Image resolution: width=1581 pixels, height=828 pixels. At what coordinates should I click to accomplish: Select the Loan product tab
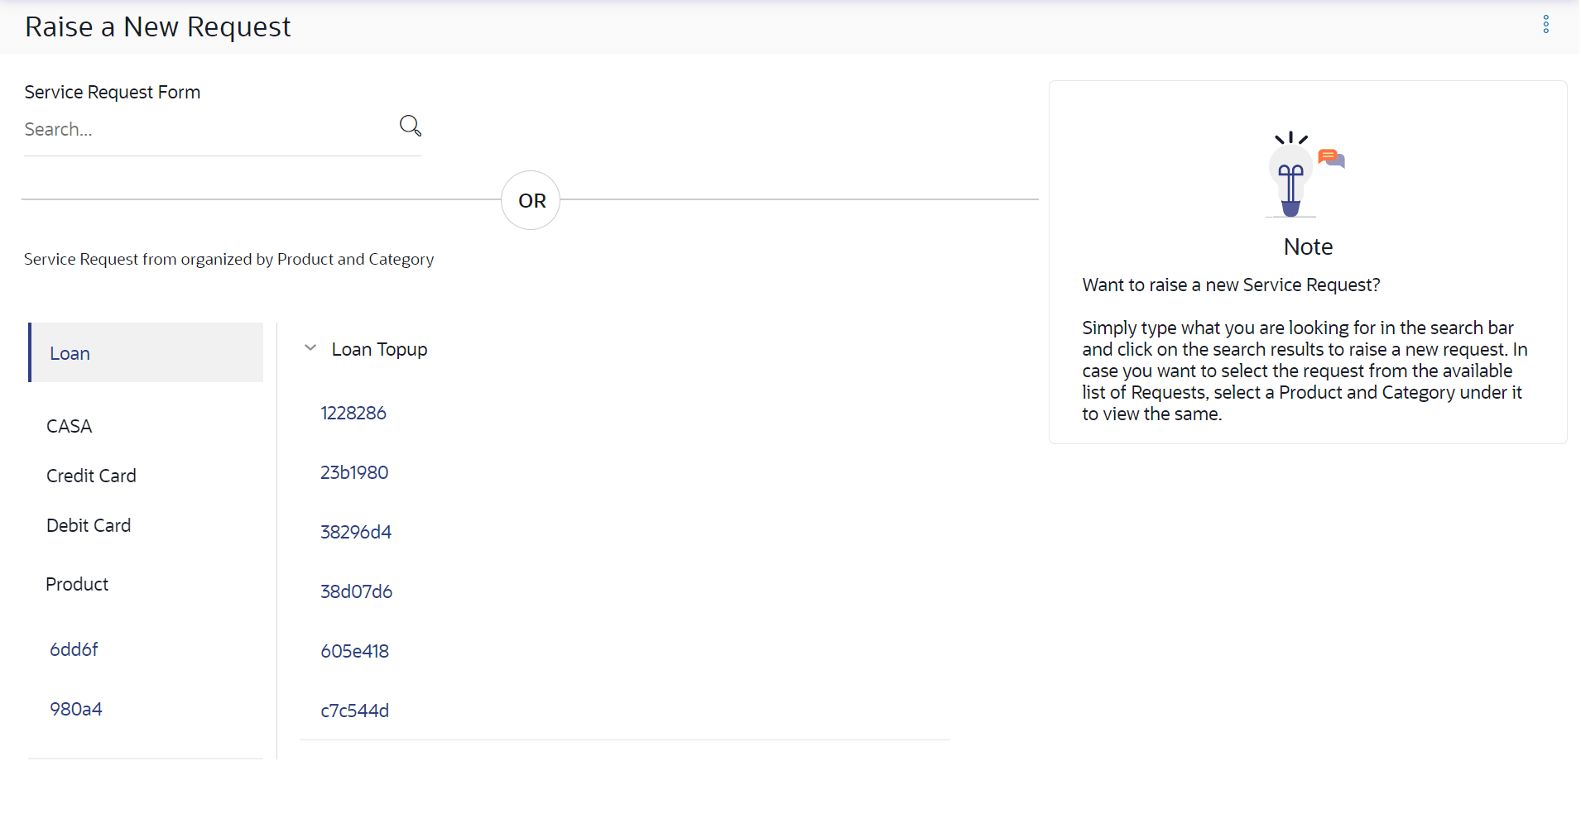[x=70, y=353]
